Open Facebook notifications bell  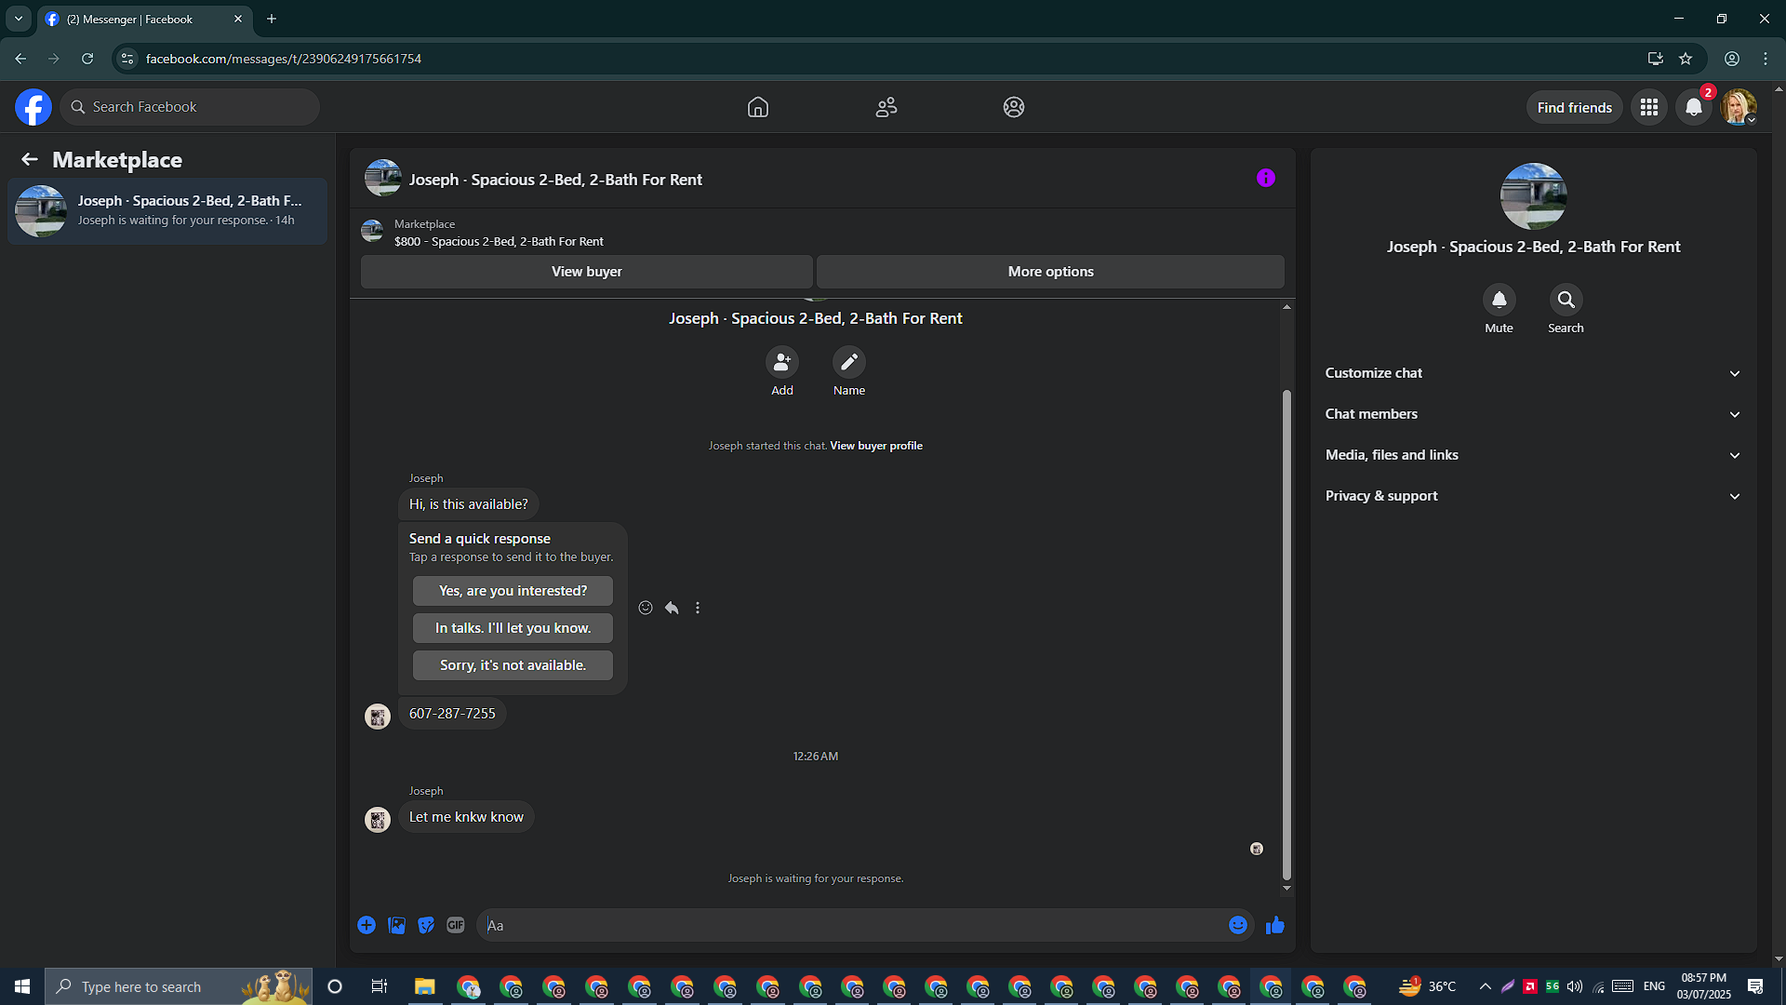coord(1694,107)
